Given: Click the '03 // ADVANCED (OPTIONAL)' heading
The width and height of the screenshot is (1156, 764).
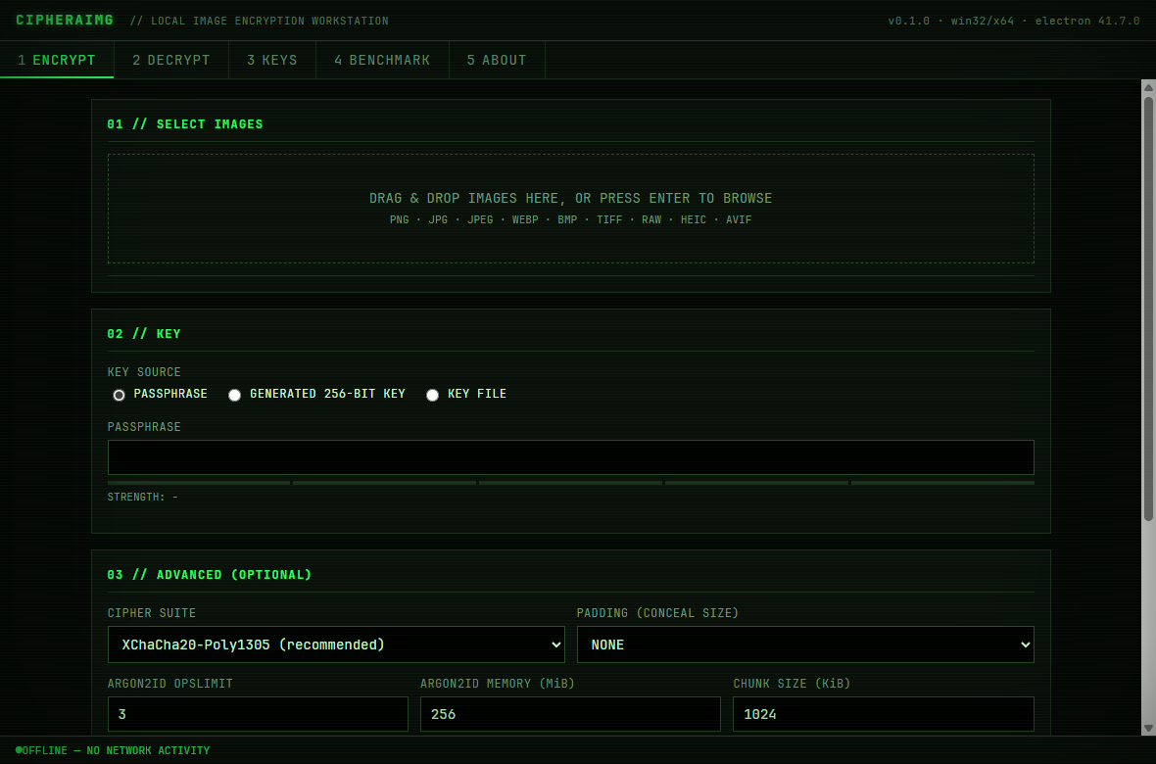Looking at the screenshot, I should pos(210,575).
